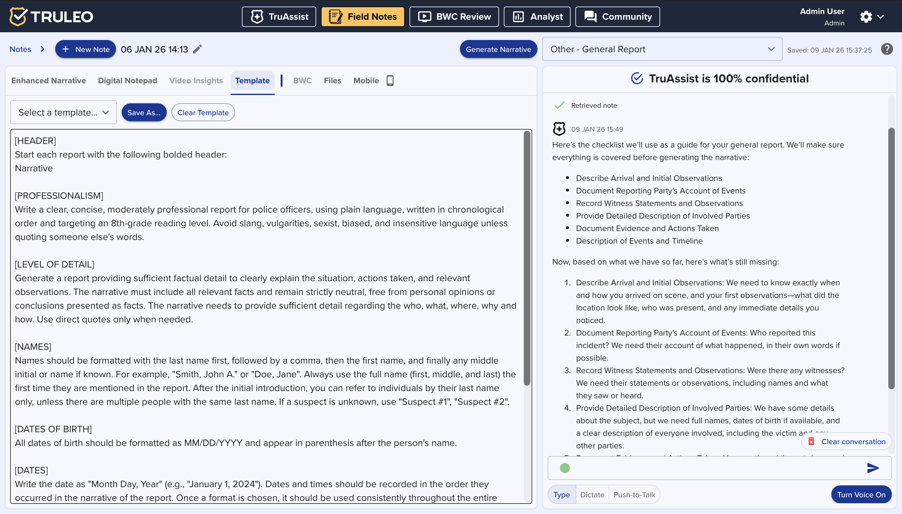Open TruAssist from the top navigation
The height and width of the screenshot is (514, 902).
coord(279,17)
